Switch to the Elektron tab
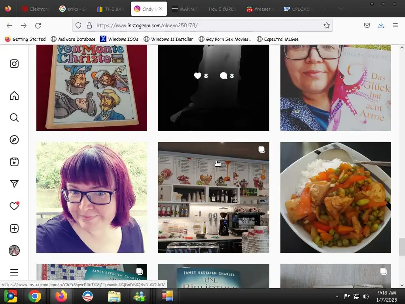The image size is (405, 304). [35, 9]
